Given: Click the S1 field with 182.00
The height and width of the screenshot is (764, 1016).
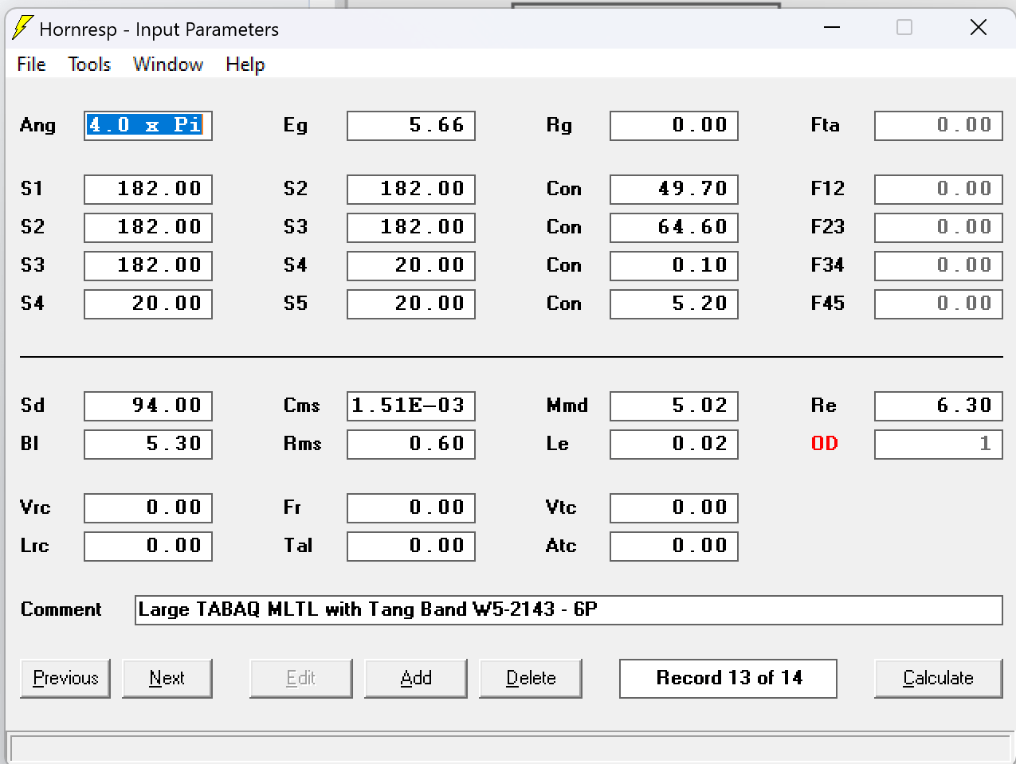Looking at the screenshot, I should [148, 189].
